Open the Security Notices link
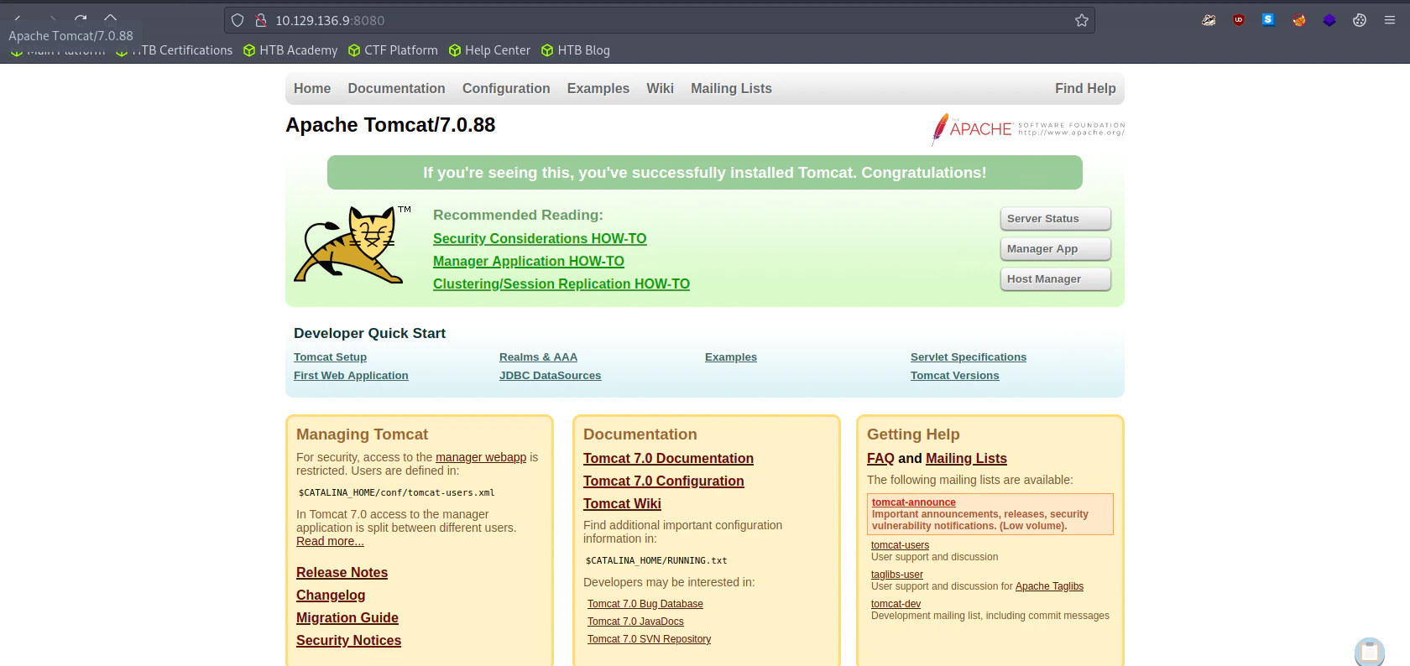The image size is (1410, 666). point(348,640)
